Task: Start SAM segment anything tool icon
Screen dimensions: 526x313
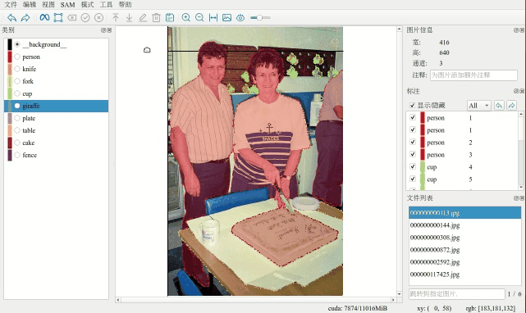Action: coord(44,17)
